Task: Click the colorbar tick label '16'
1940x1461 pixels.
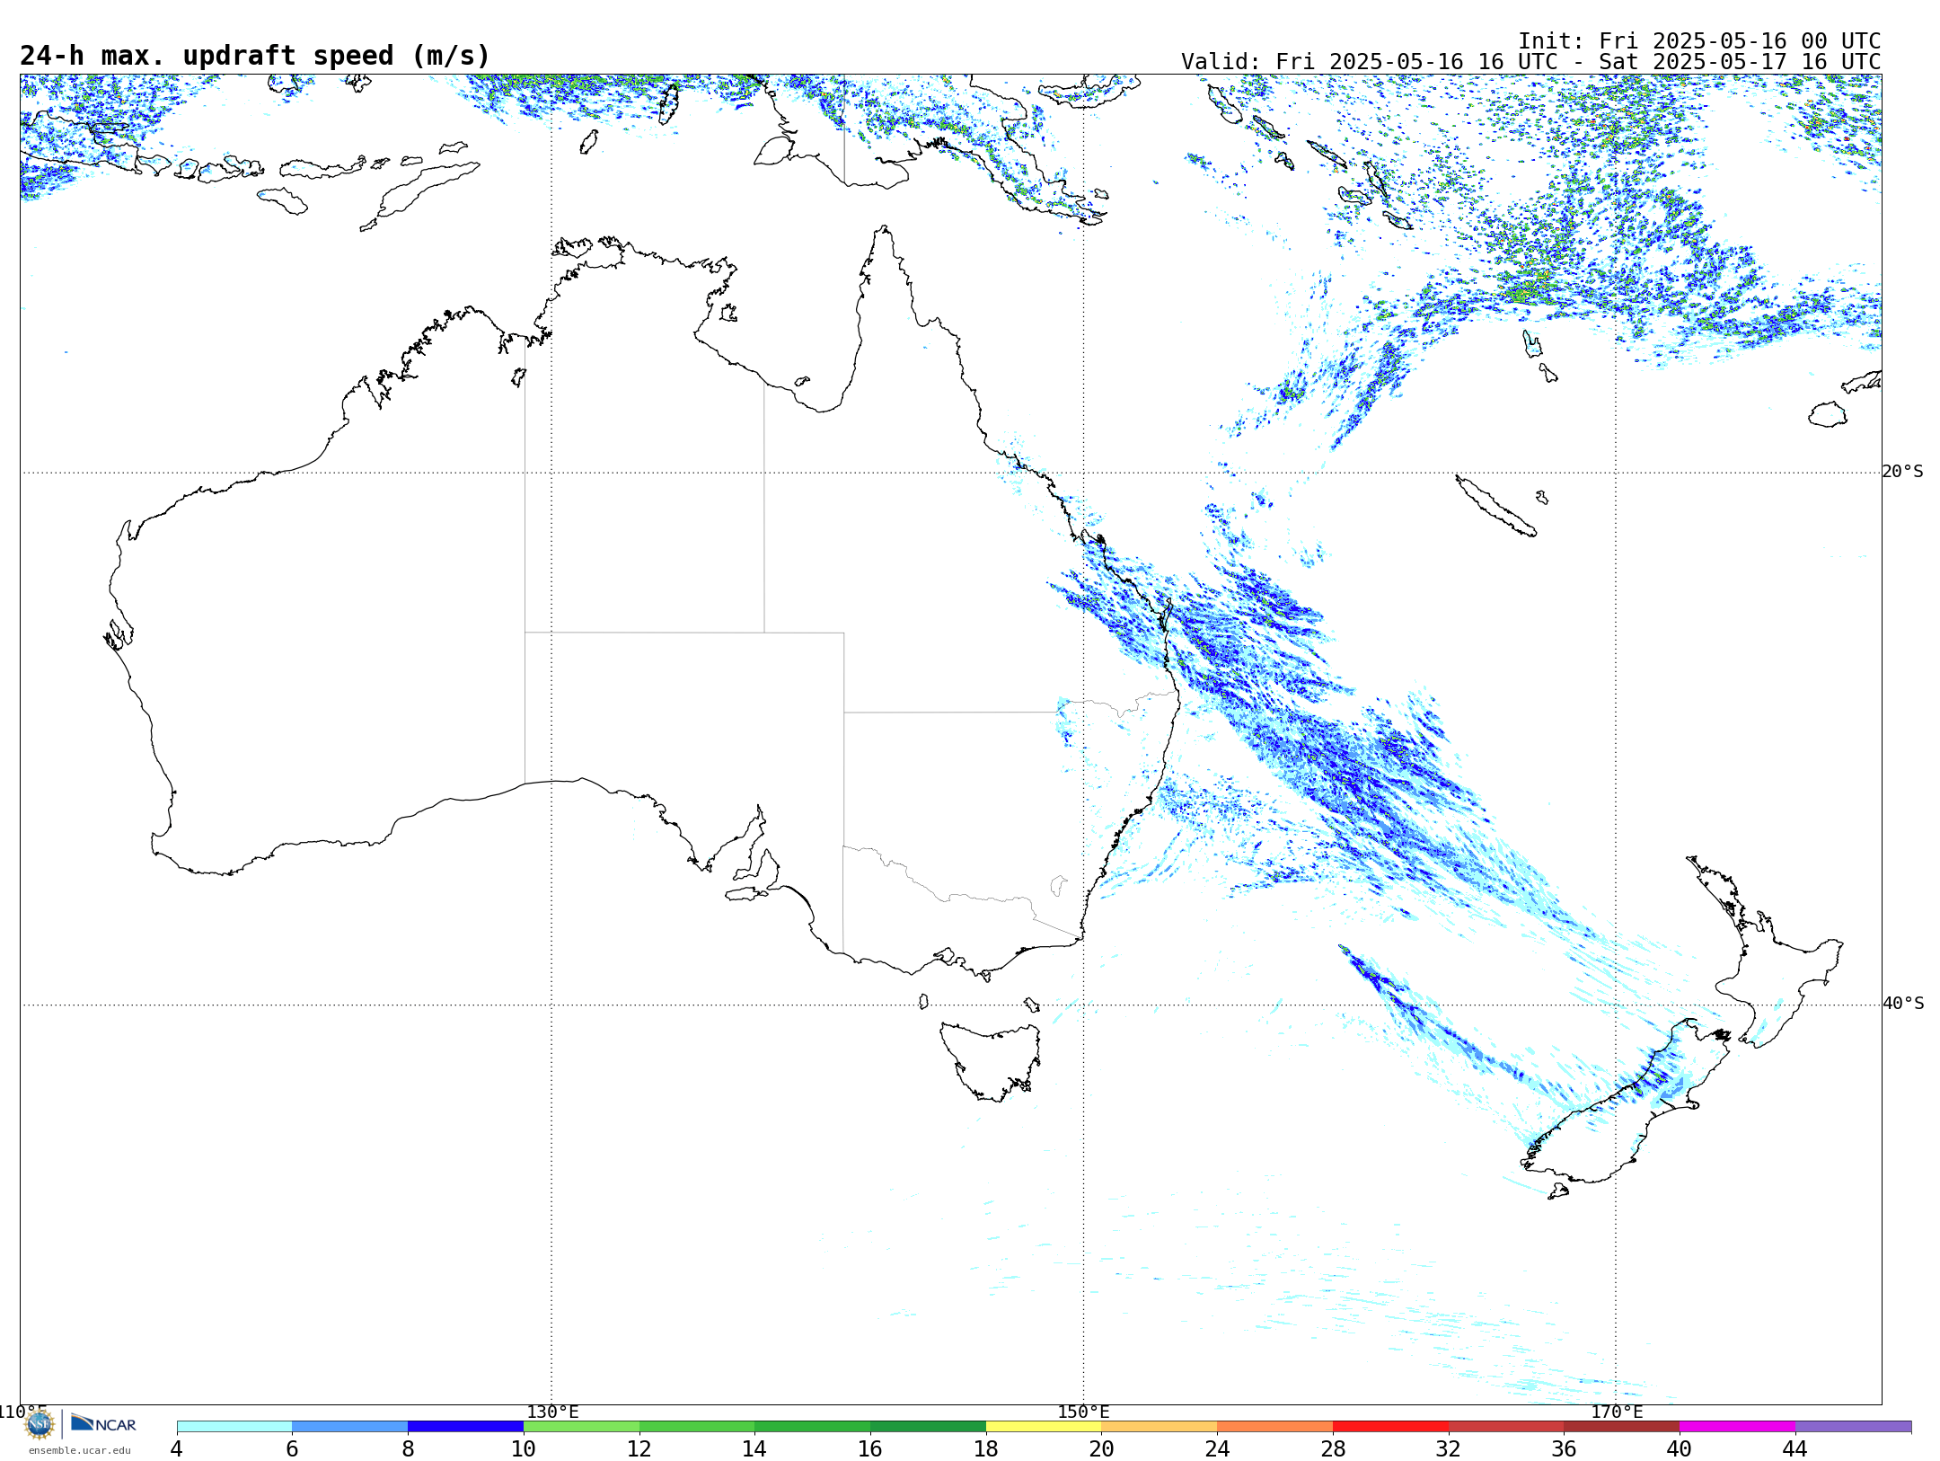Action: coord(870,1448)
